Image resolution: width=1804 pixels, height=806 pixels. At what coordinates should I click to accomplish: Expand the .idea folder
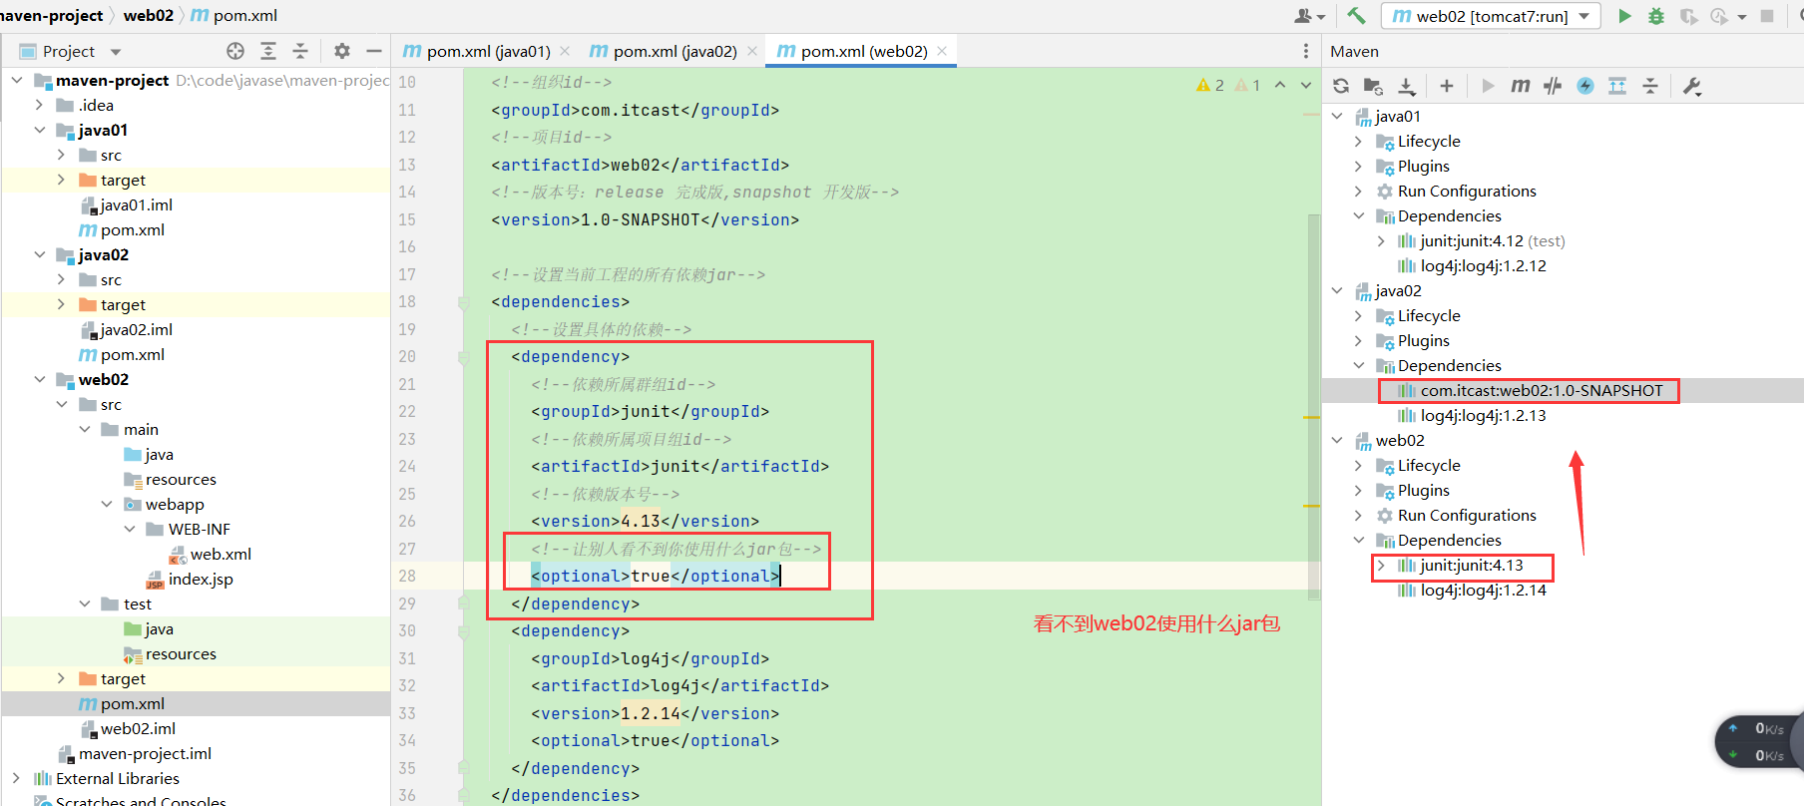click(39, 105)
